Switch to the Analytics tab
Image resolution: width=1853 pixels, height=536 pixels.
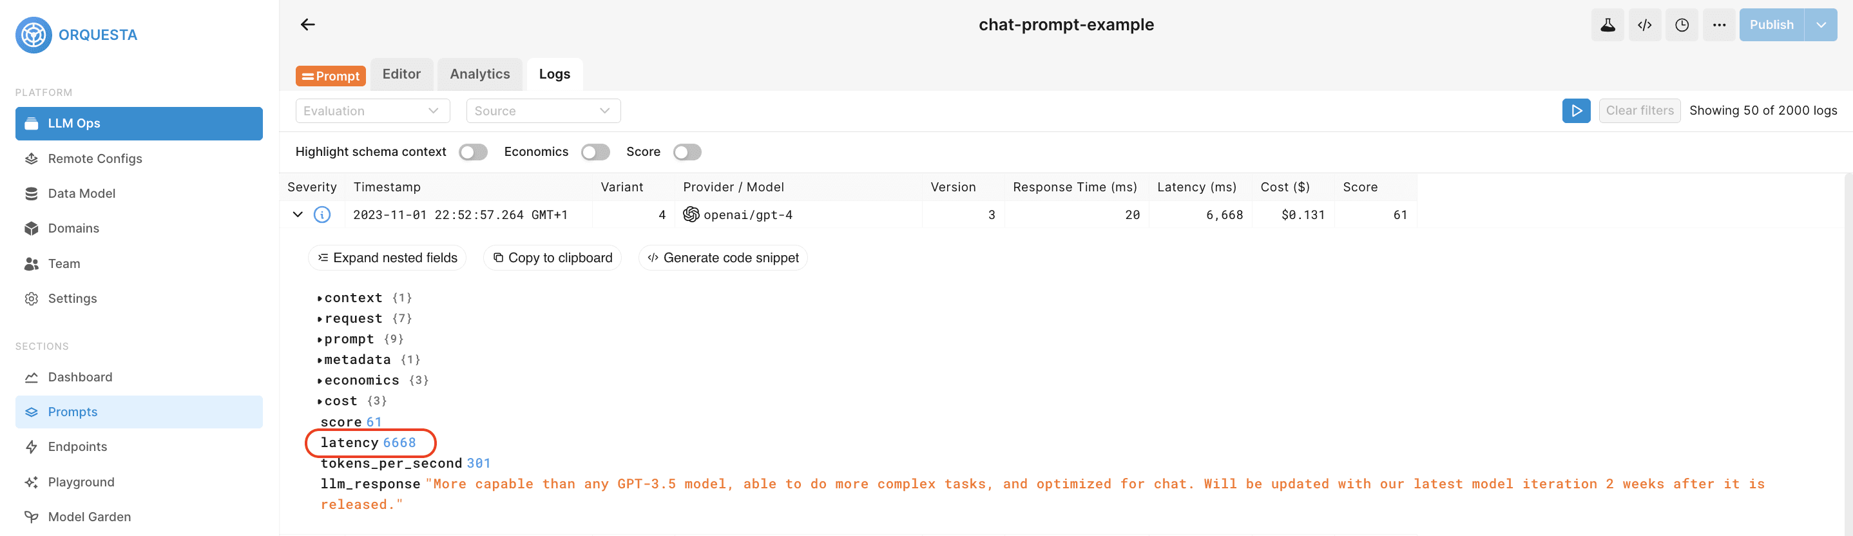click(480, 74)
